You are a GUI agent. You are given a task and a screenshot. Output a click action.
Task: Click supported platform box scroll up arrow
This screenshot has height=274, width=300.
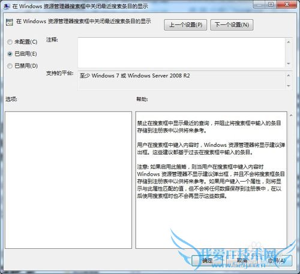click(x=289, y=76)
